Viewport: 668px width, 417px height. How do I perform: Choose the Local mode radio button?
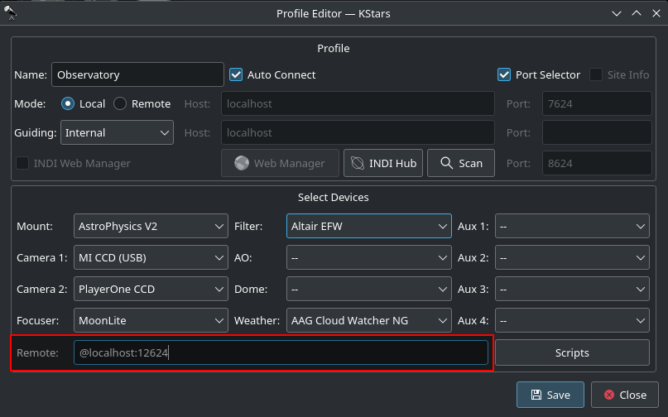pos(68,103)
